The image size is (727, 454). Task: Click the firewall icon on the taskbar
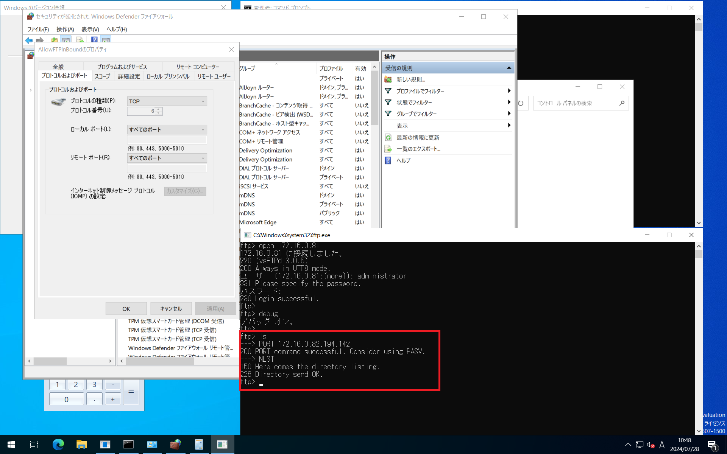pos(175,445)
